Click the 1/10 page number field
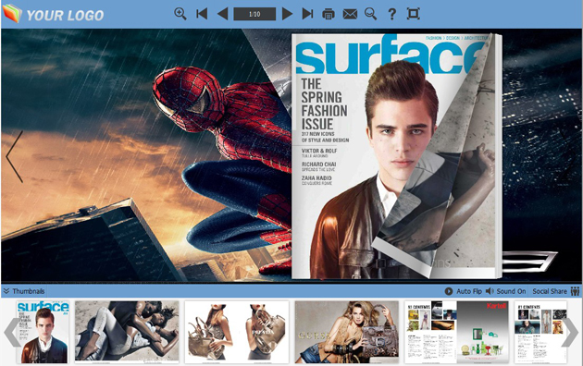 pyautogui.click(x=254, y=14)
